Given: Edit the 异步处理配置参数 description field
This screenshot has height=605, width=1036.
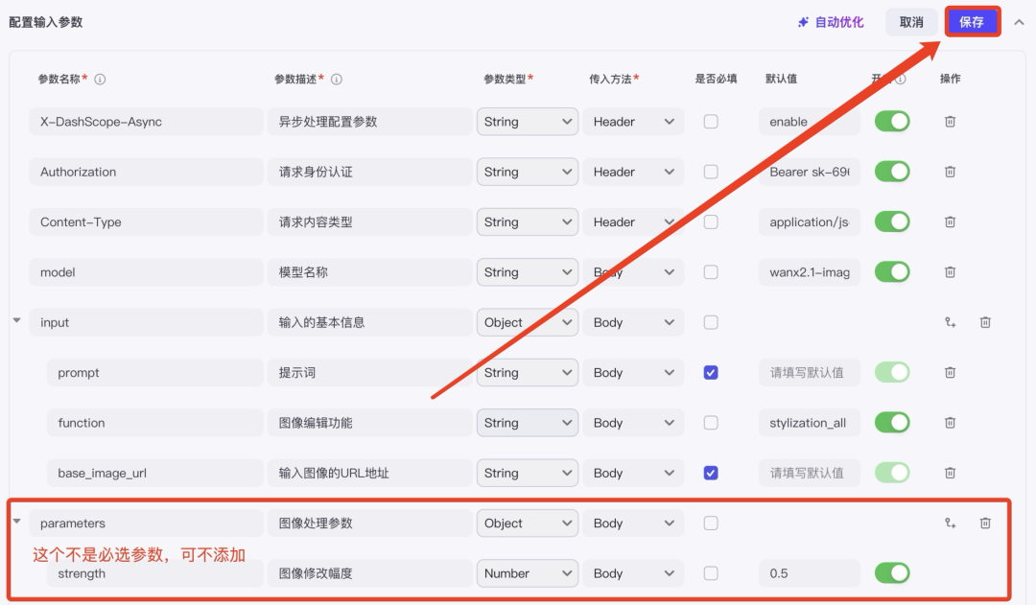Looking at the screenshot, I should pyautogui.click(x=370, y=122).
